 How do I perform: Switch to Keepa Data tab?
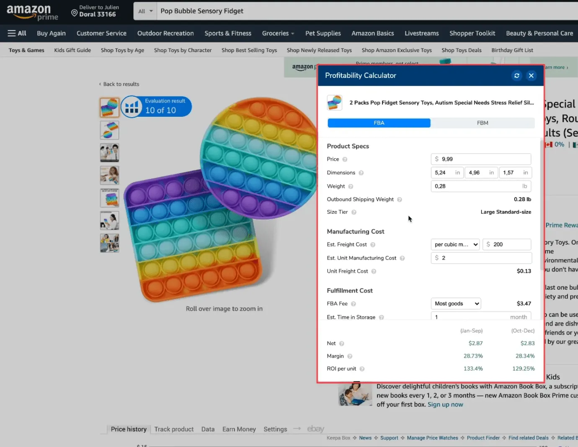point(208,429)
